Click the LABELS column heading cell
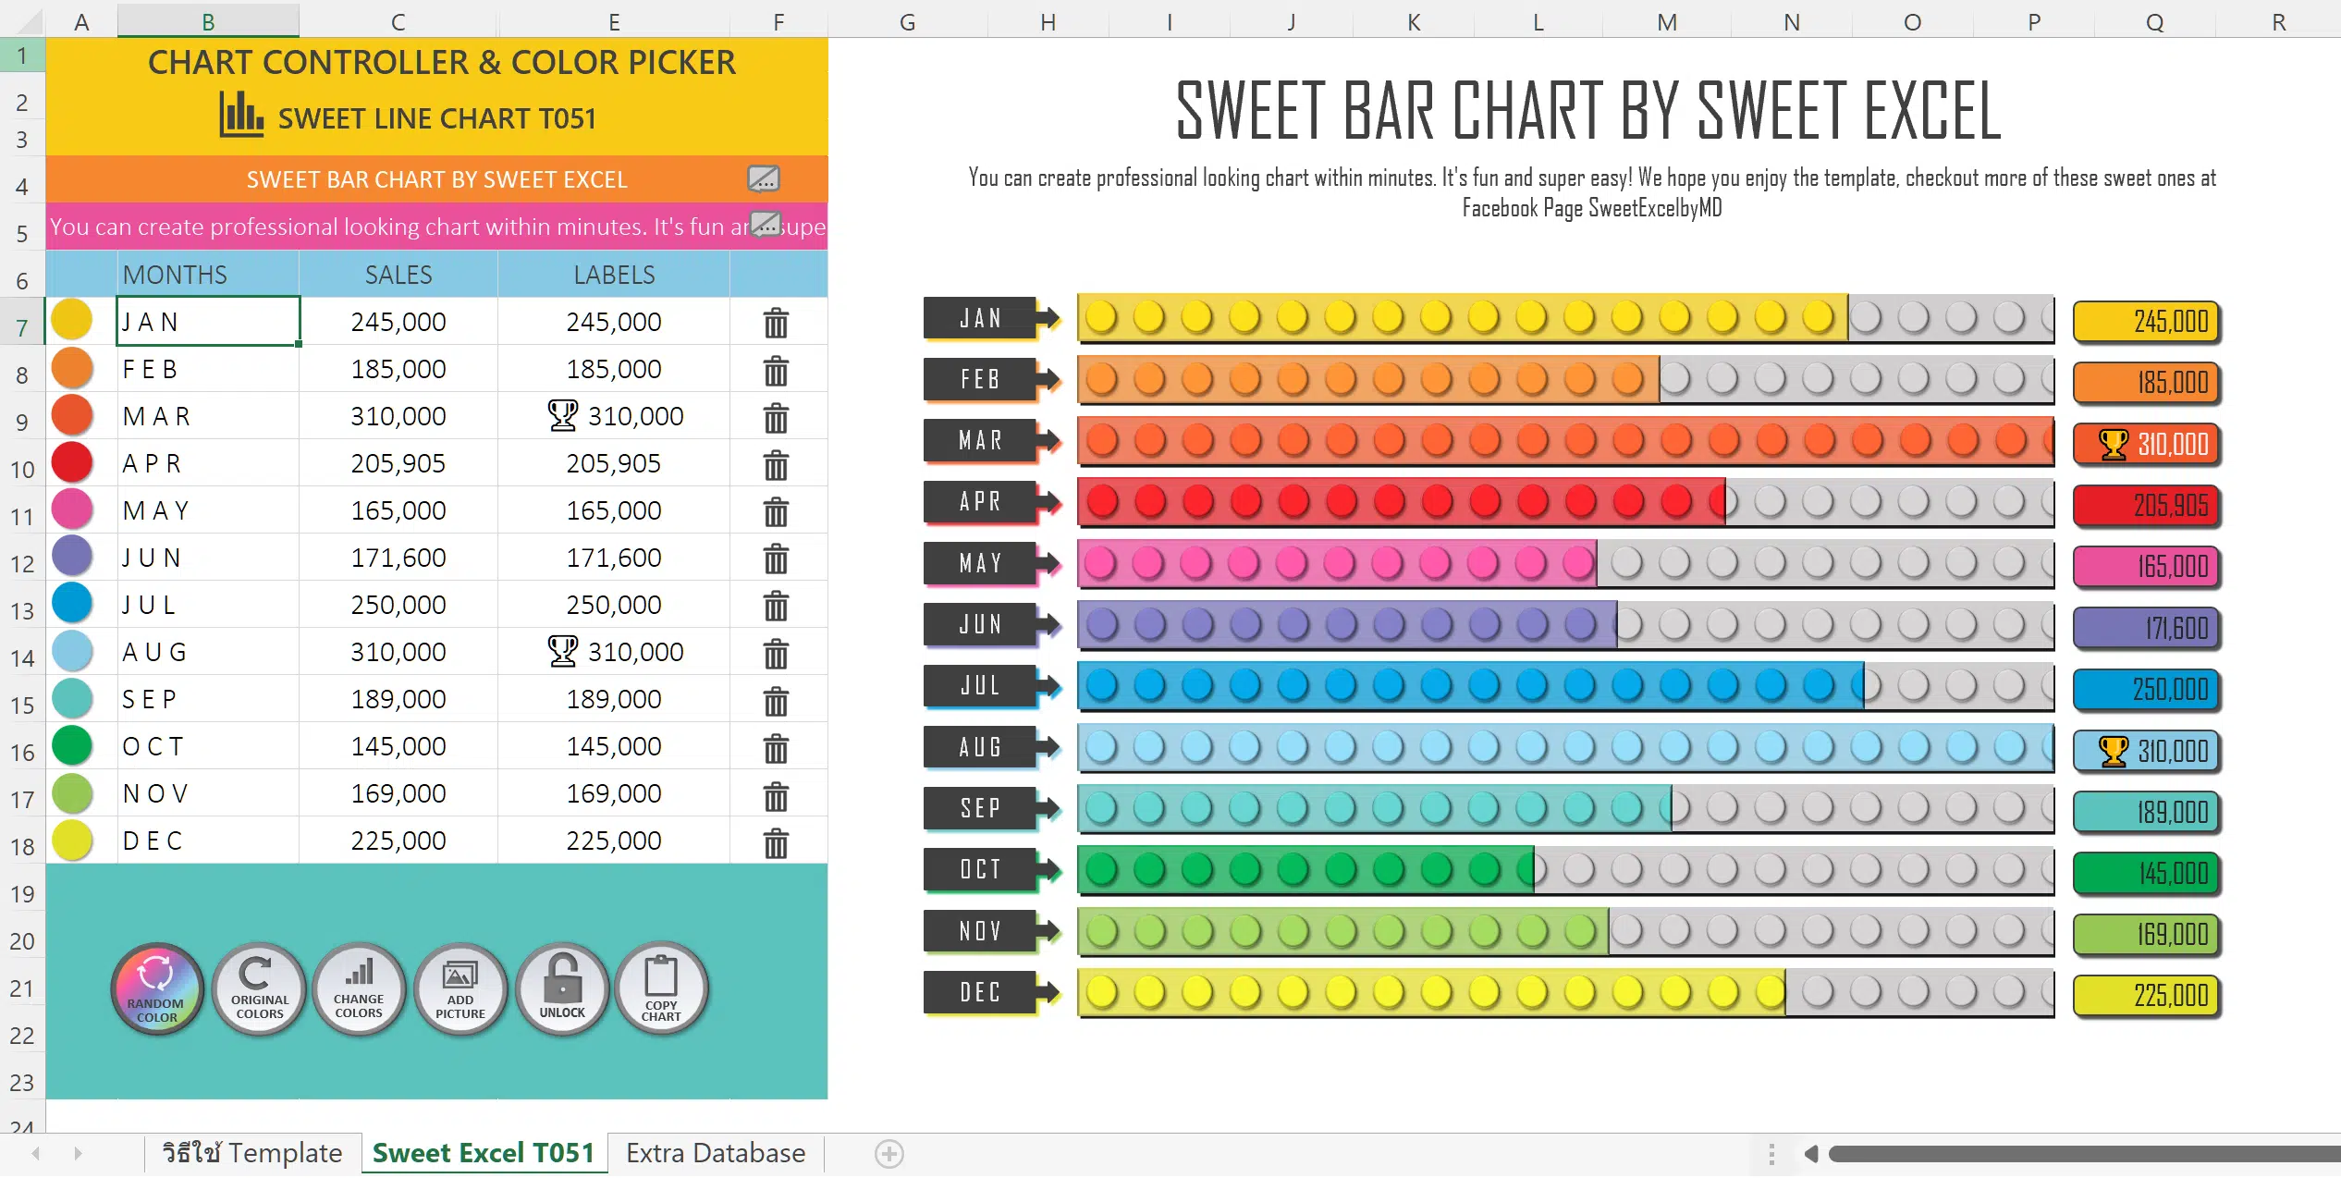2341x1178 pixels. (614, 275)
